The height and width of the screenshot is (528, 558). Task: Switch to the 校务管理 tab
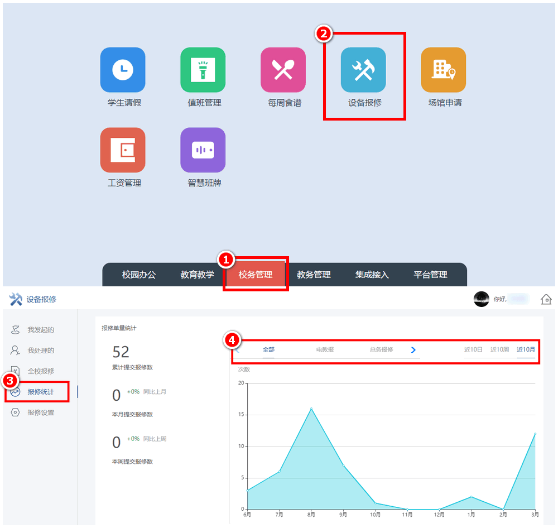pyautogui.click(x=256, y=275)
